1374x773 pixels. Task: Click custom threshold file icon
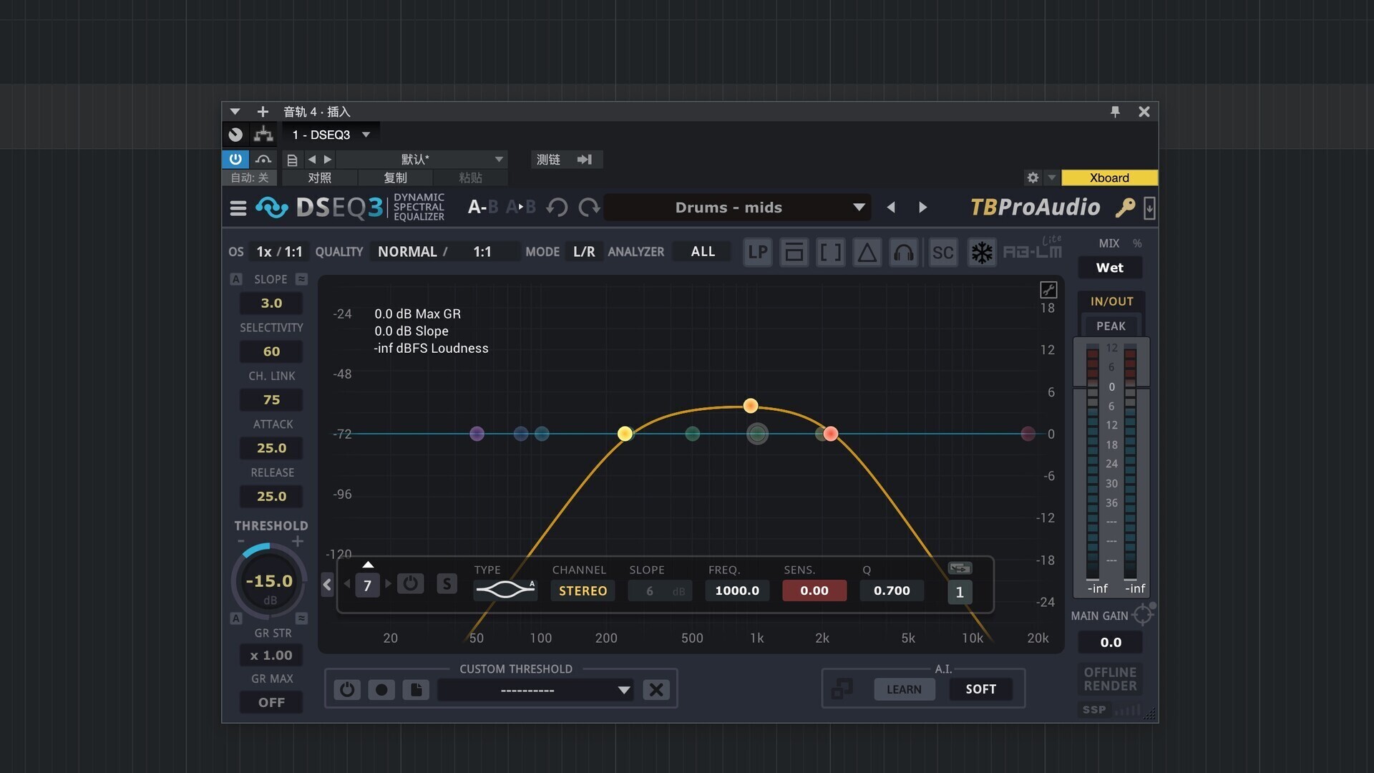[416, 689]
